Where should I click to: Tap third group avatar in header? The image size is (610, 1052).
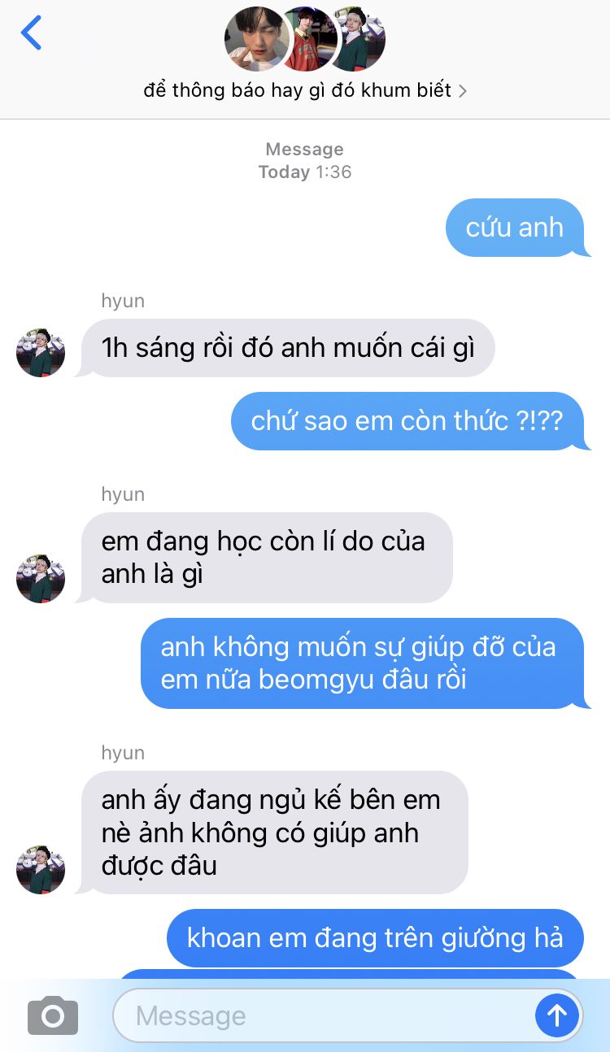coord(356,38)
